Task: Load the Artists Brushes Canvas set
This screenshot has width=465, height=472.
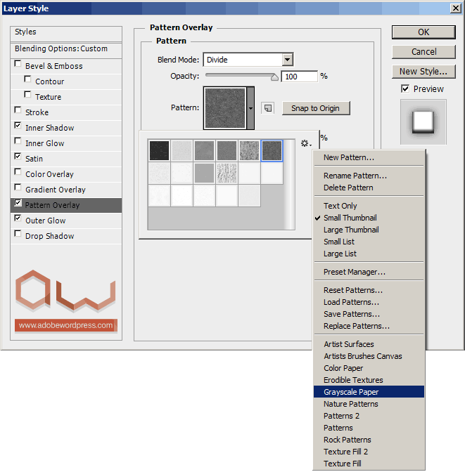Action: [x=369, y=356]
